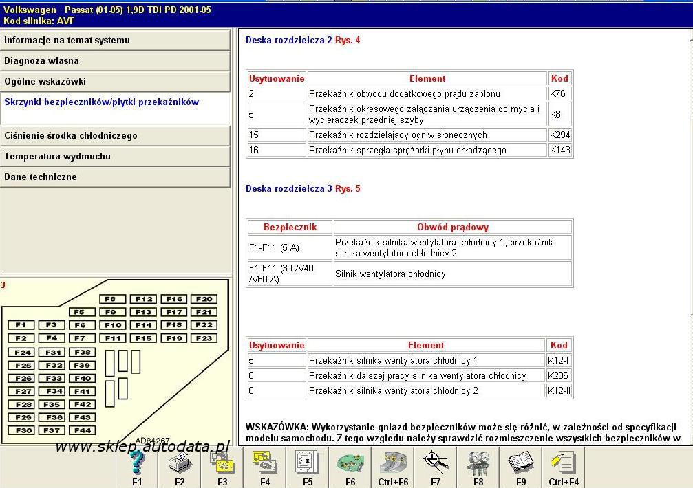
Task: Open Informacje na temat systemu section
Action: point(115,41)
